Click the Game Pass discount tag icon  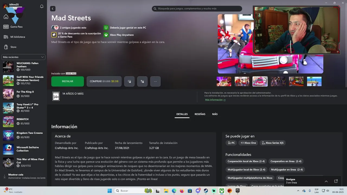(54, 35)
